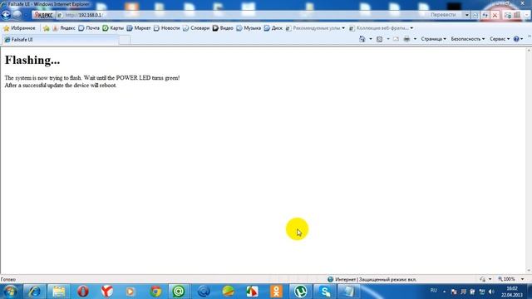This screenshot has width=532, height=299.
Task: Open the green Mail.ru Agent taskbar icon
Action: point(179,292)
